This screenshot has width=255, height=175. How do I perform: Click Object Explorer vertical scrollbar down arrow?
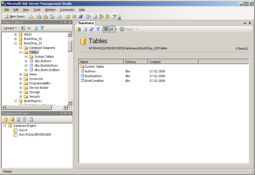[x=70, y=103]
